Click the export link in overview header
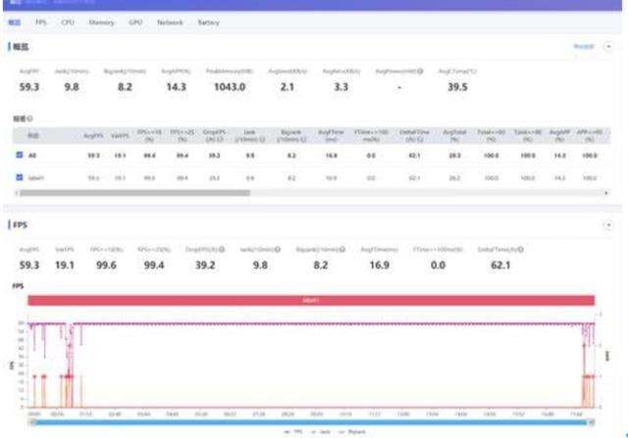The image size is (628, 438). [x=583, y=46]
